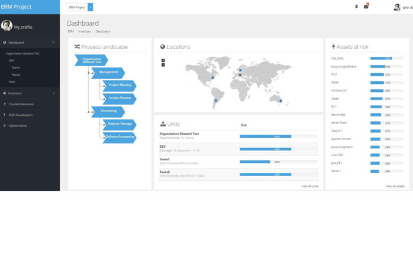Open Optimization in the sidebar
The image size is (413, 263).
coord(30,126)
